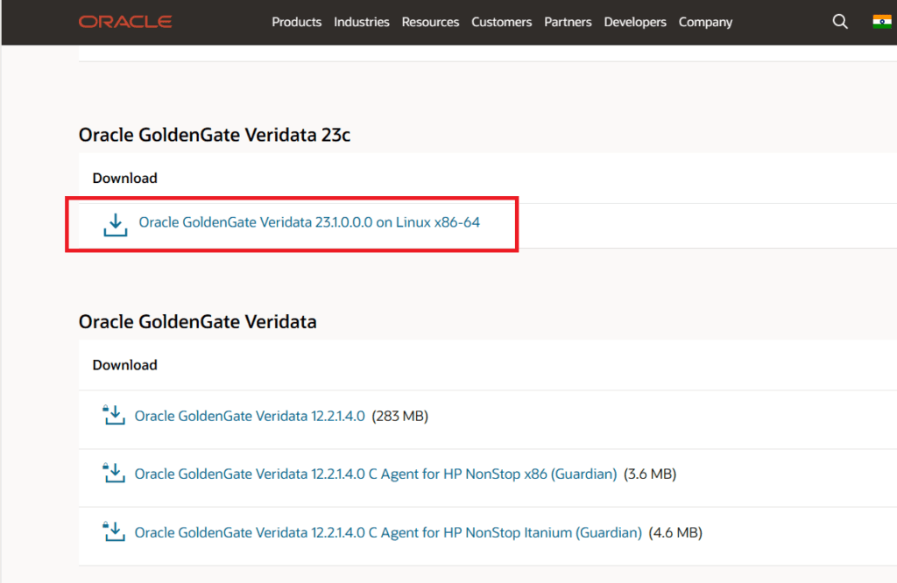Click download icon for HP NonStop x86 agent
This screenshot has height=583, width=897.
114,474
